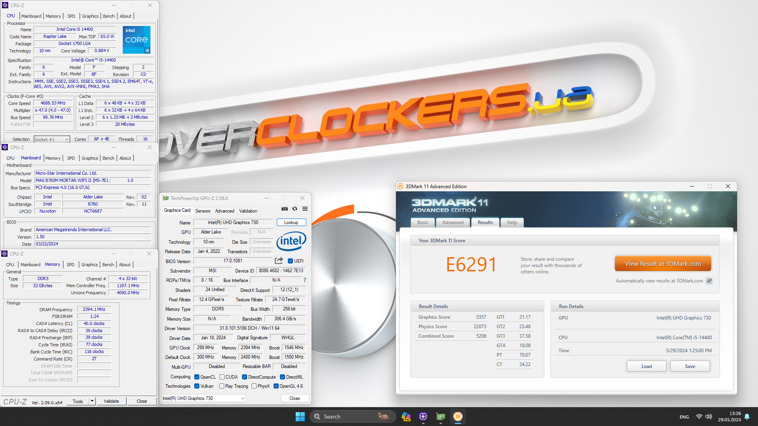758x426 pixels.
Task: Open the GPU selection dropdown in GPU-Z
Action: pos(204,398)
